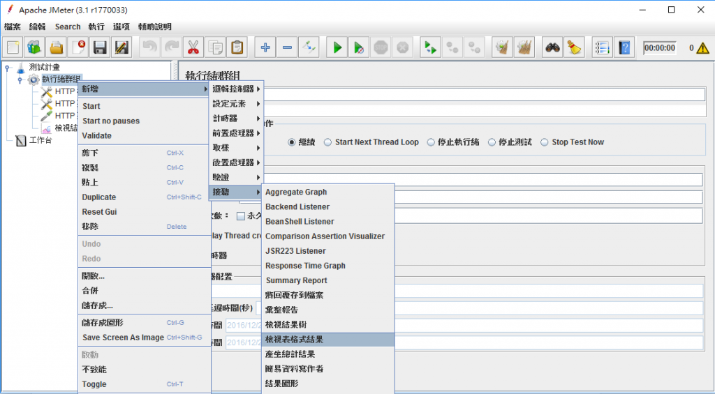This screenshot has width=715, height=394.
Task: Expand the 邏輯控制器 submenu
Action: pos(236,89)
